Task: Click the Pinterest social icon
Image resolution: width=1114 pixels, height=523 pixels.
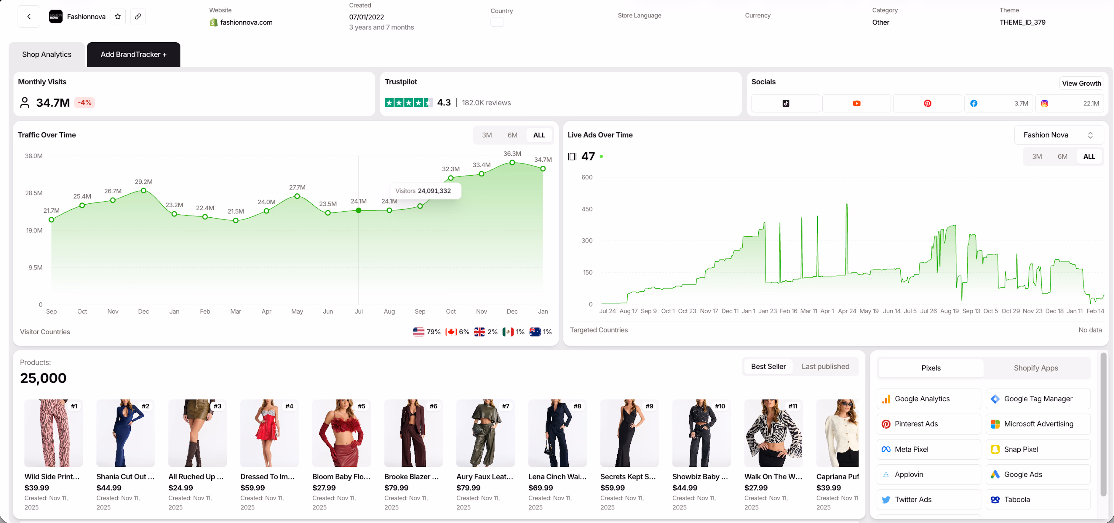Action: pos(928,103)
